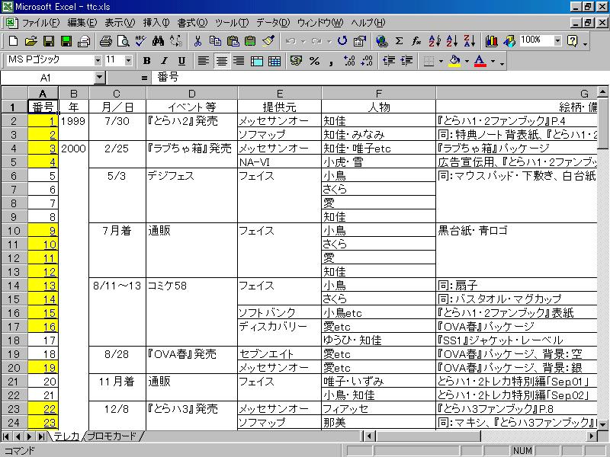Select the row 10 header
This screenshot has height=457, width=610.
[14, 231]
